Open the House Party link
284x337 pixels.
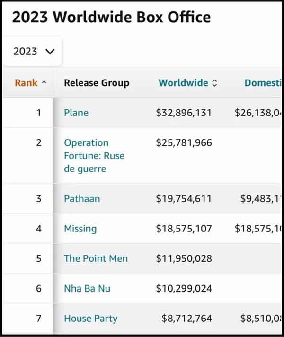tap(90, 319)
